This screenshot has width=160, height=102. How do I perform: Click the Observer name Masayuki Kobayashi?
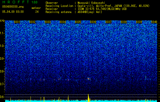coord(91,3)
